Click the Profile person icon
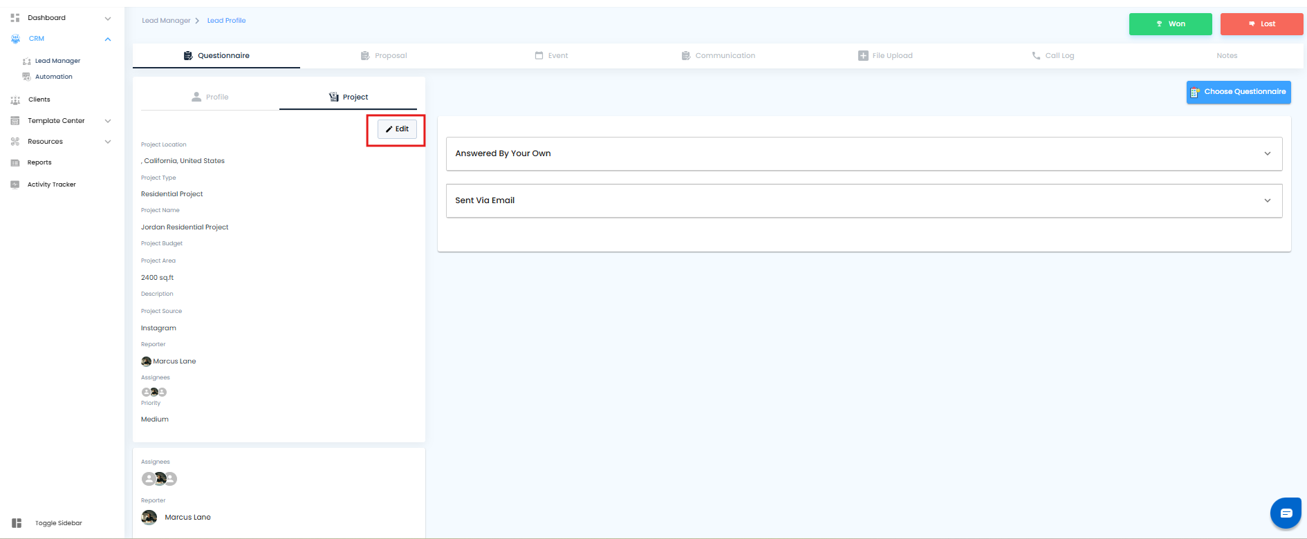 click(x=196, y=97)
